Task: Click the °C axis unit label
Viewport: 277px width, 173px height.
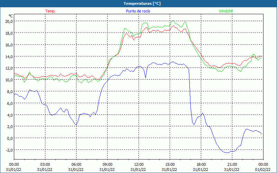Action: click(x=11, y=16)
